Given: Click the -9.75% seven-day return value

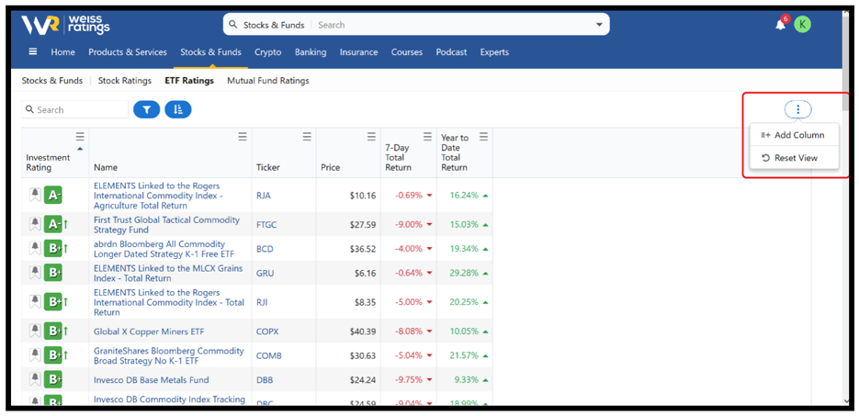Looking at the screenshot, I should (409, 380).
